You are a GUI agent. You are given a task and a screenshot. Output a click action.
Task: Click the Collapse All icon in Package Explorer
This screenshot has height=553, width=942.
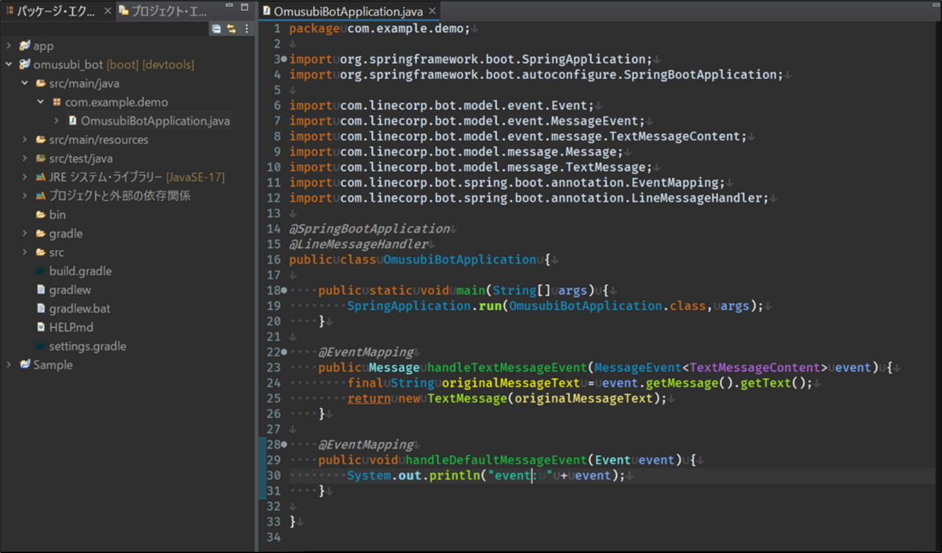click(x=216, y=29)
